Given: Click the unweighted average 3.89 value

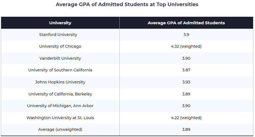Looking at the screenshot, I should (186, 129).
